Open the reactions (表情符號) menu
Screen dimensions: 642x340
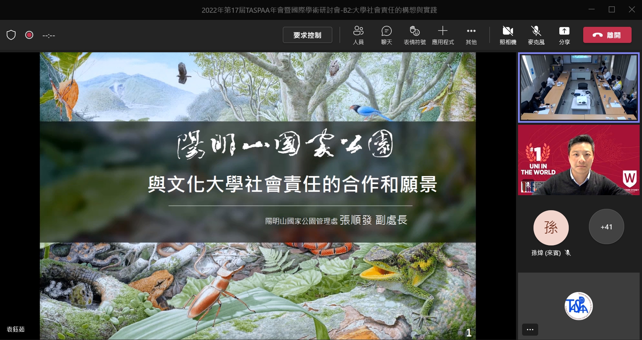coord(415,35)
